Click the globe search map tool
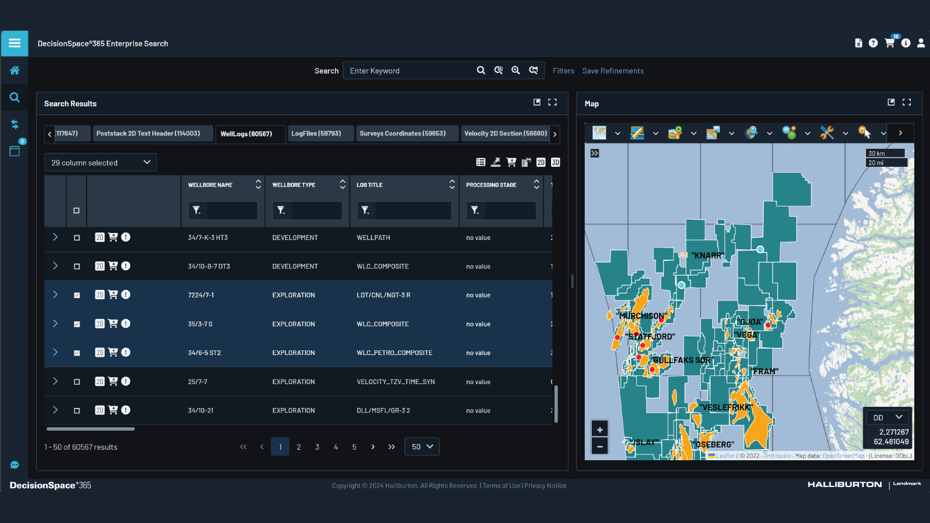 [x=751, y=133]
